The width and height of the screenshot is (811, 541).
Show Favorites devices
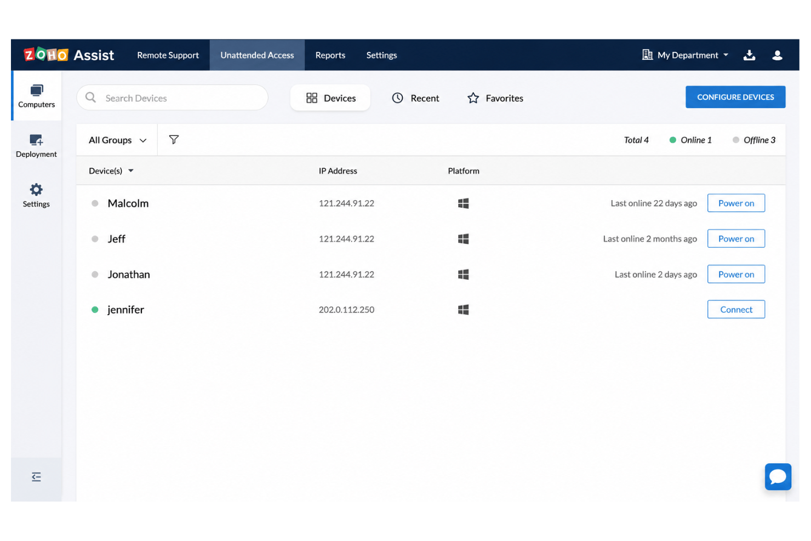coord(495,98)
